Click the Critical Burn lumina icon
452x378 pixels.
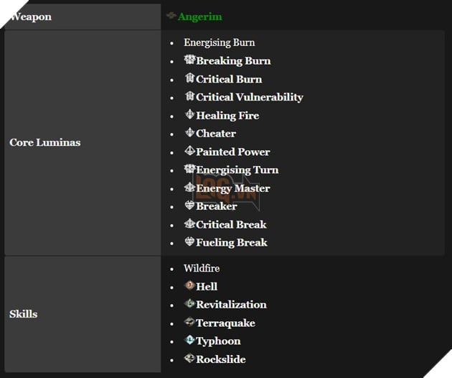(189, 78)
